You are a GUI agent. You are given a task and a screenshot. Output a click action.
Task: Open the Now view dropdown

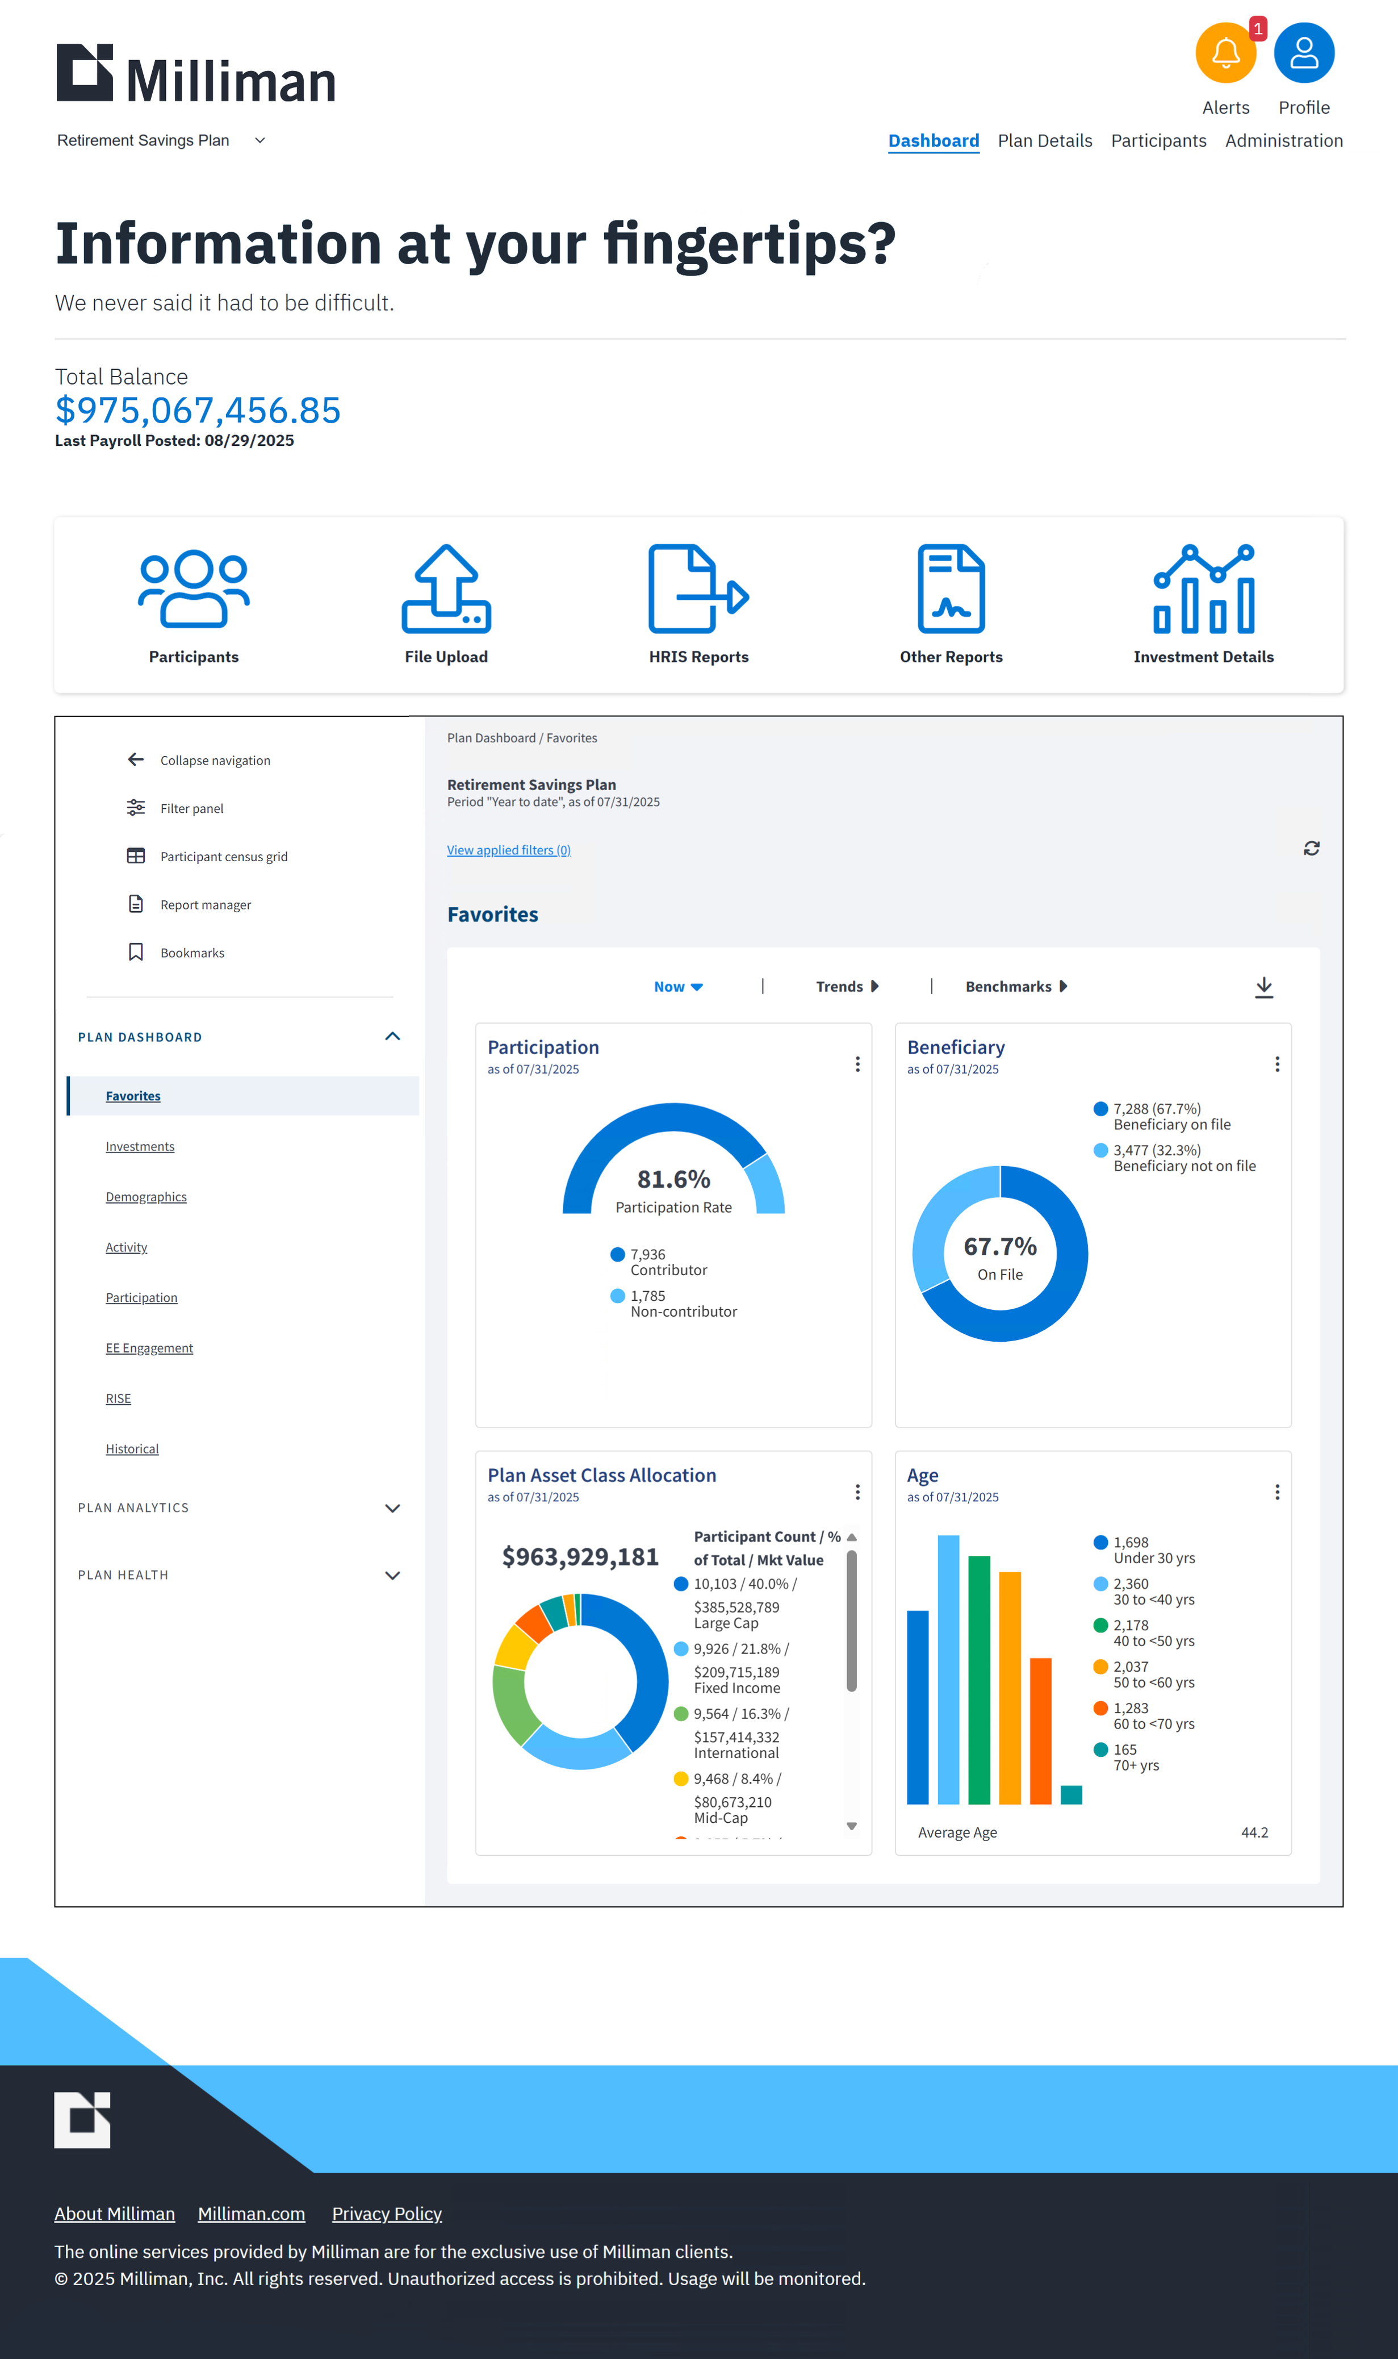click(677, 986)
